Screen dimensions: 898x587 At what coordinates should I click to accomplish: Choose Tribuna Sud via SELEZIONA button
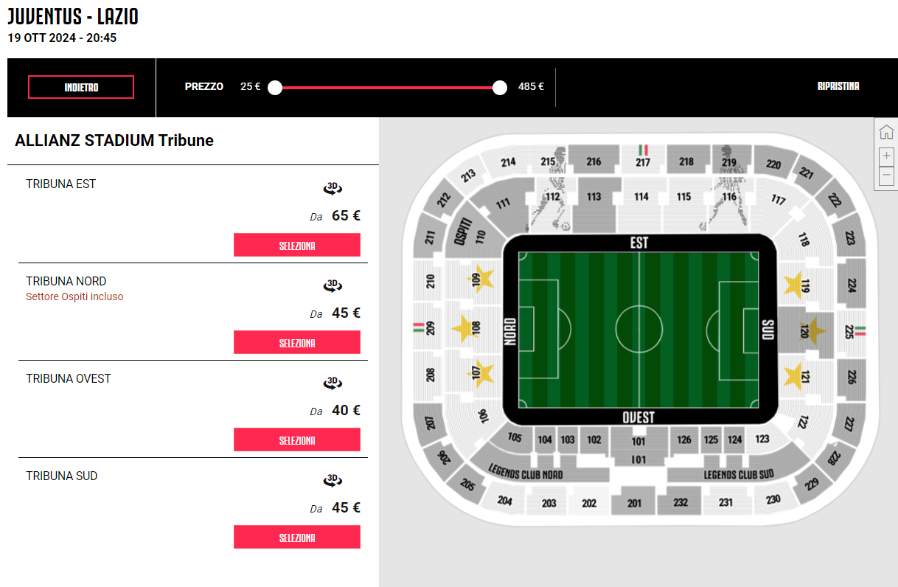(x=297, y=537)
